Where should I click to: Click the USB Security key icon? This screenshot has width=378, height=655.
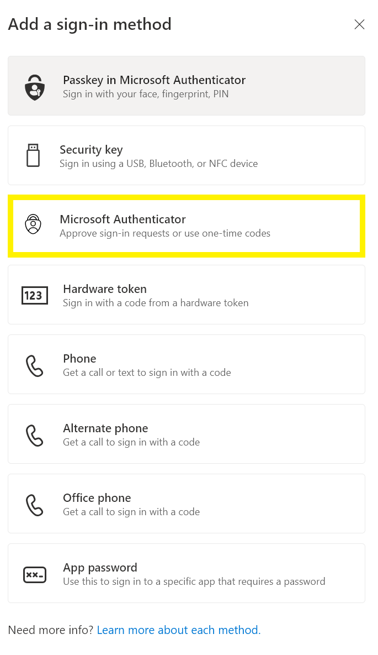pyautogui.click(x=33, y=155)
